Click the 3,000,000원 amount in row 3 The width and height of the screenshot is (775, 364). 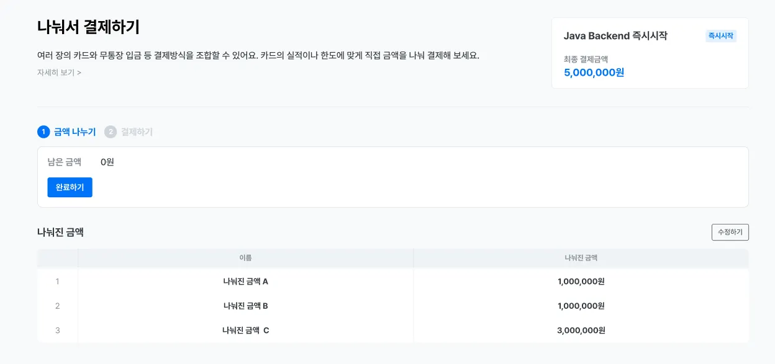coord(581,331)
